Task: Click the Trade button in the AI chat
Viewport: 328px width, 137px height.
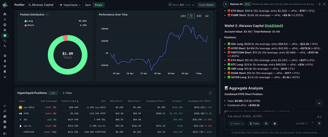Action: click(x=254, y=124)
